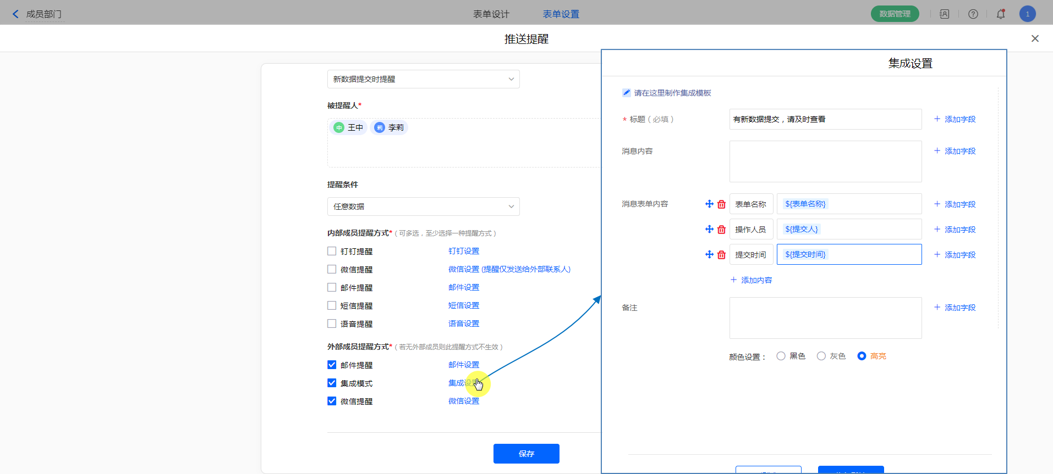Enable the 钉钉提醒 checkbox
This screenshot has width=1053, height=474.
332,251
